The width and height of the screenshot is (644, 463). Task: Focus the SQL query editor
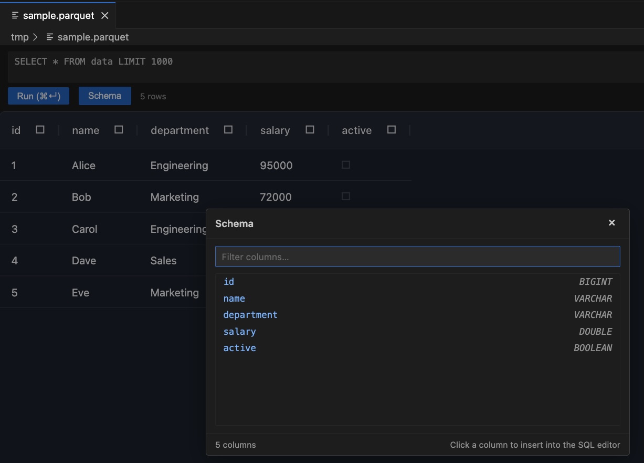(325, 67)
